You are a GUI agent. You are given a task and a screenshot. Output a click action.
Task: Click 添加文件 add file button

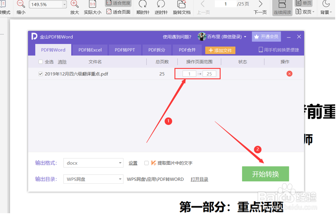(x=220, y=51)
